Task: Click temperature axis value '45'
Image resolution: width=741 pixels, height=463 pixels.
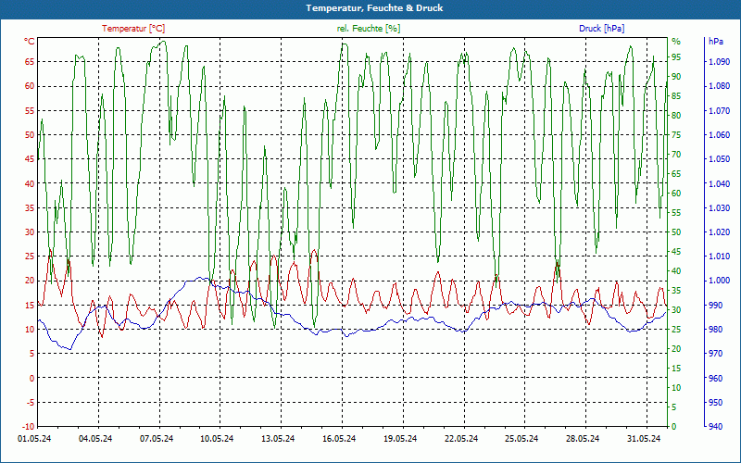Action: (30, 159)
